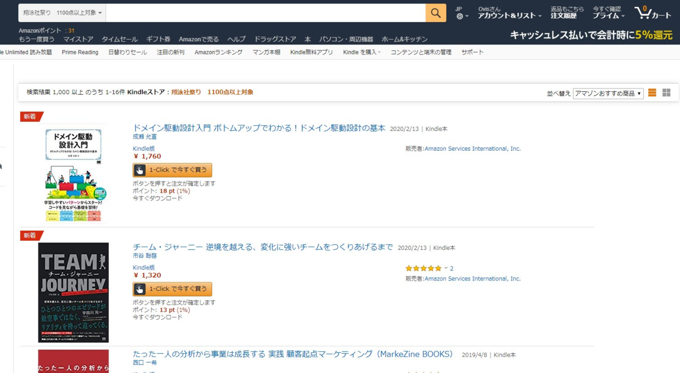Click TEAM JOURNEY book cover thumbnail

pyautogui.click(x=74, y=293)
